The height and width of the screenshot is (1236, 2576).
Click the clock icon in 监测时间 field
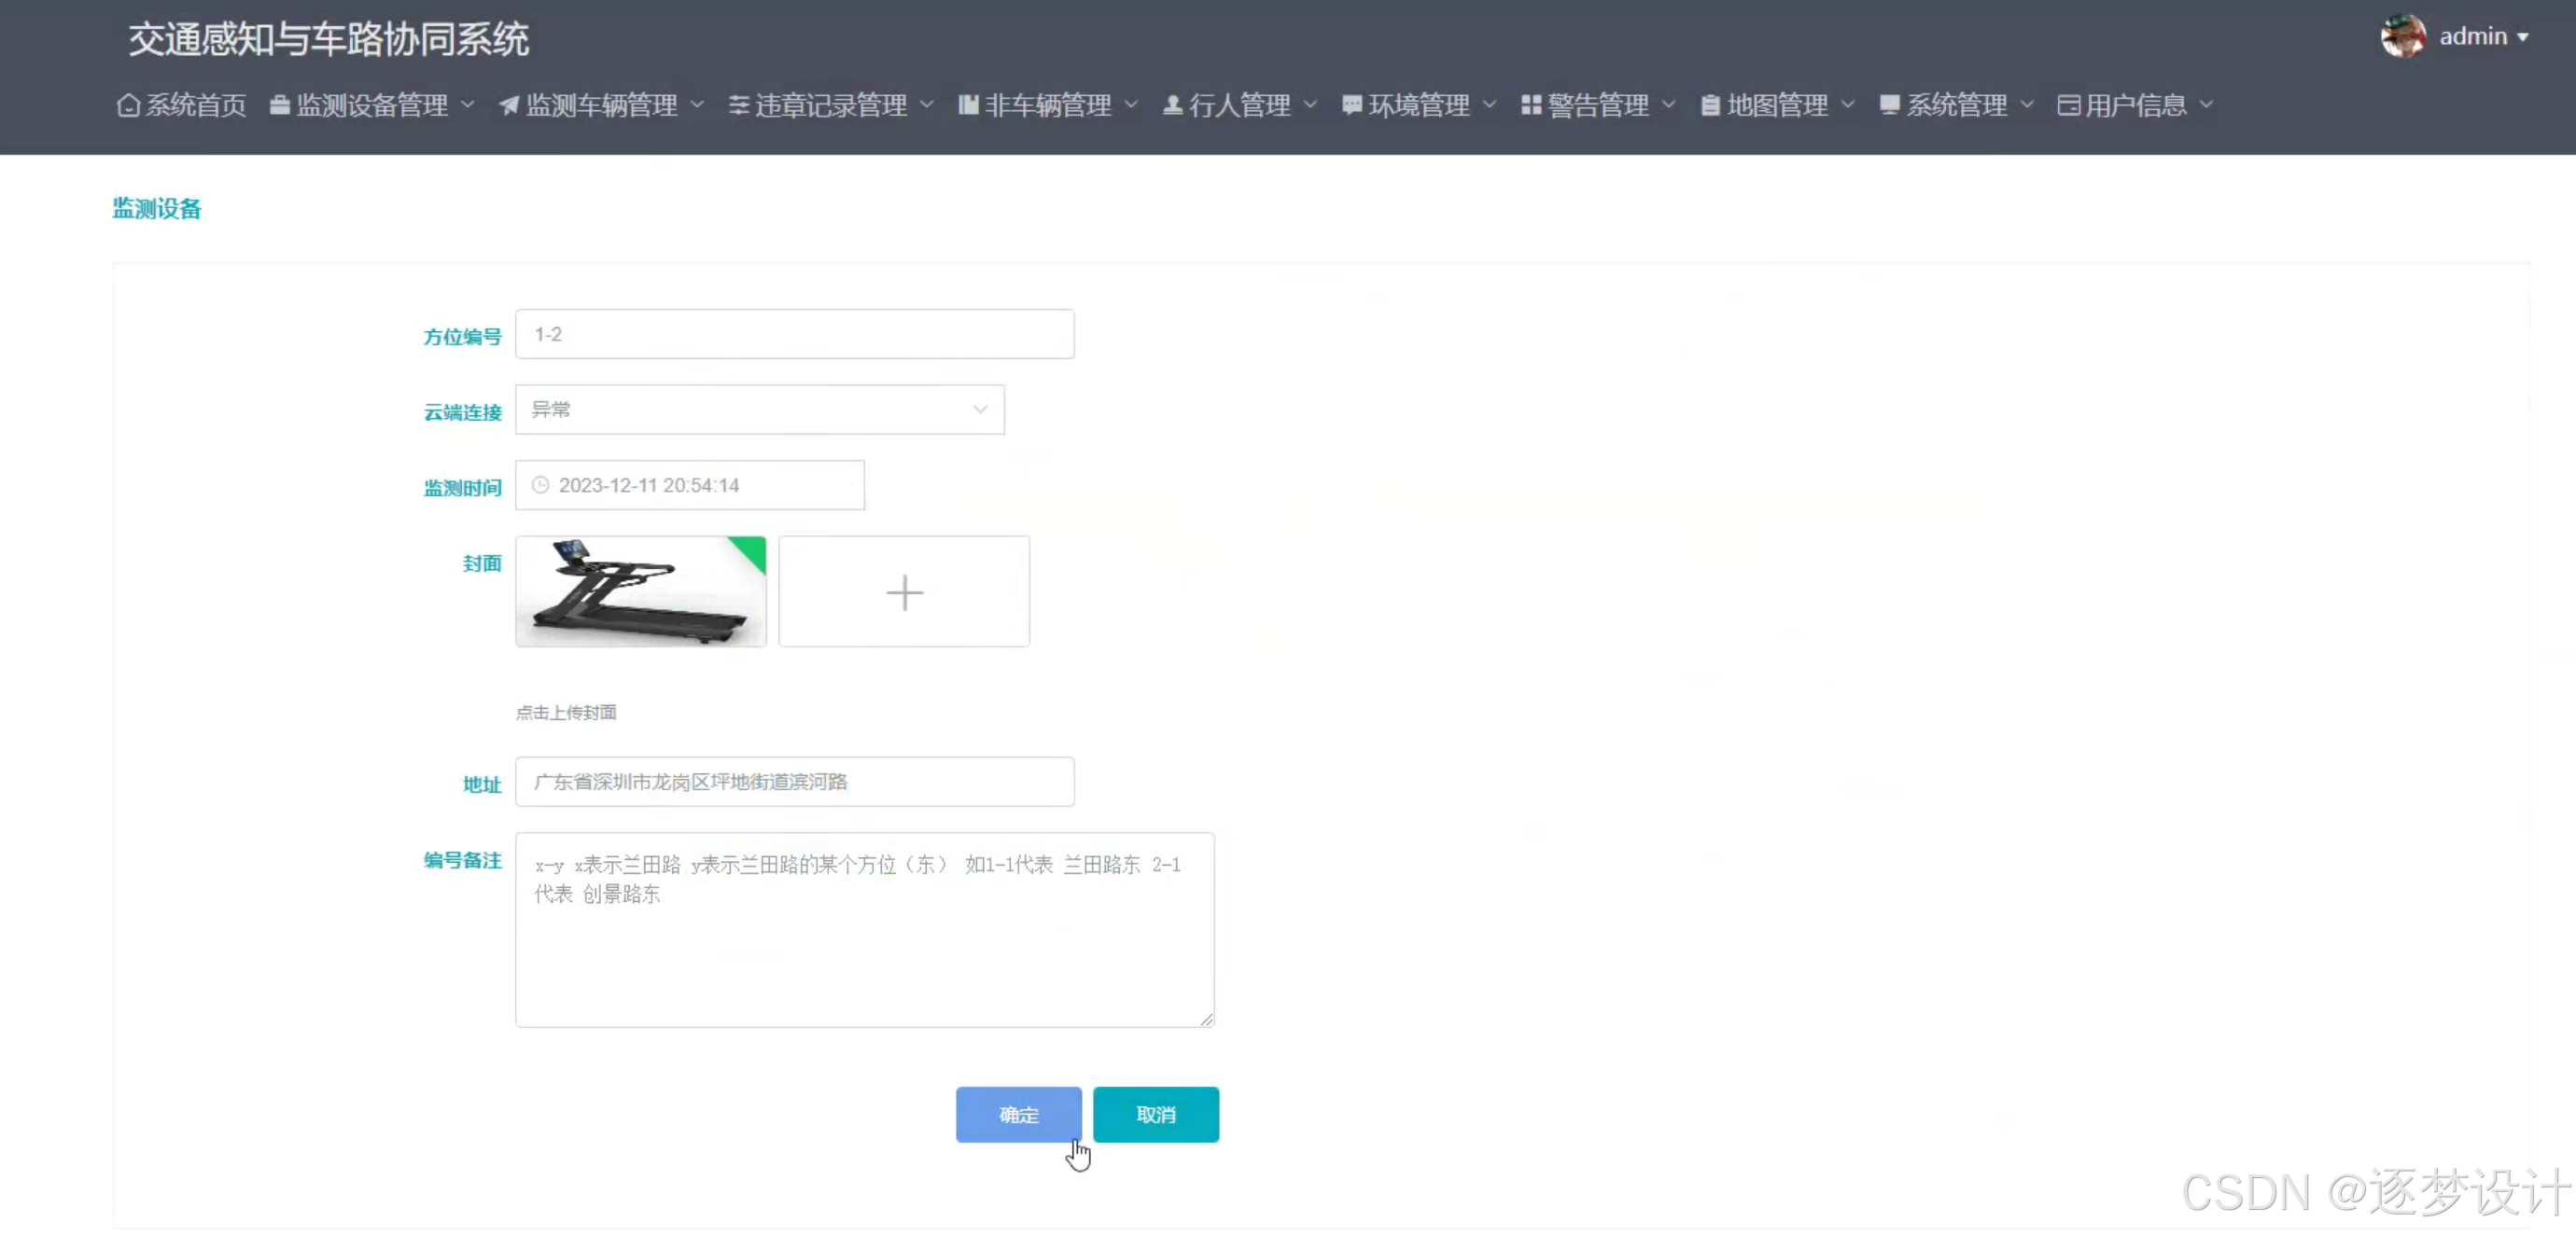[540, 485]
